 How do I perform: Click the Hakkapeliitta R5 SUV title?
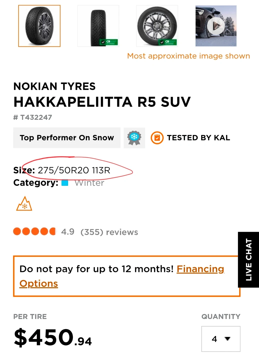pos(102,102)
